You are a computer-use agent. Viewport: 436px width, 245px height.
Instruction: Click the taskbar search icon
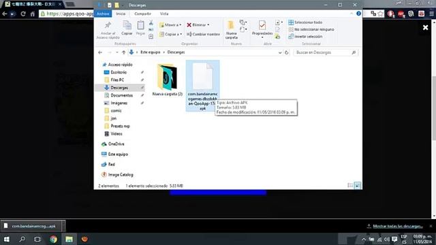[22, 239]
